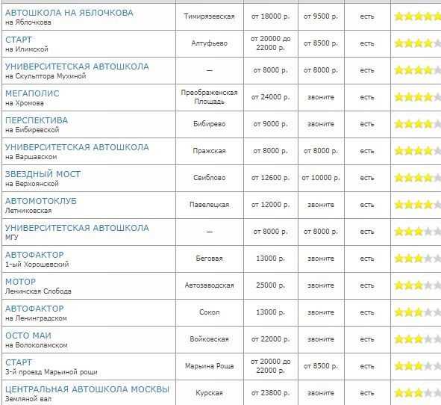Open ЦЕНТРАЛЬНАЯ АВТОШКОЛА МОСКВЫ link
The height and width of the screenshot is (405, 441).
tap(87, 389)
